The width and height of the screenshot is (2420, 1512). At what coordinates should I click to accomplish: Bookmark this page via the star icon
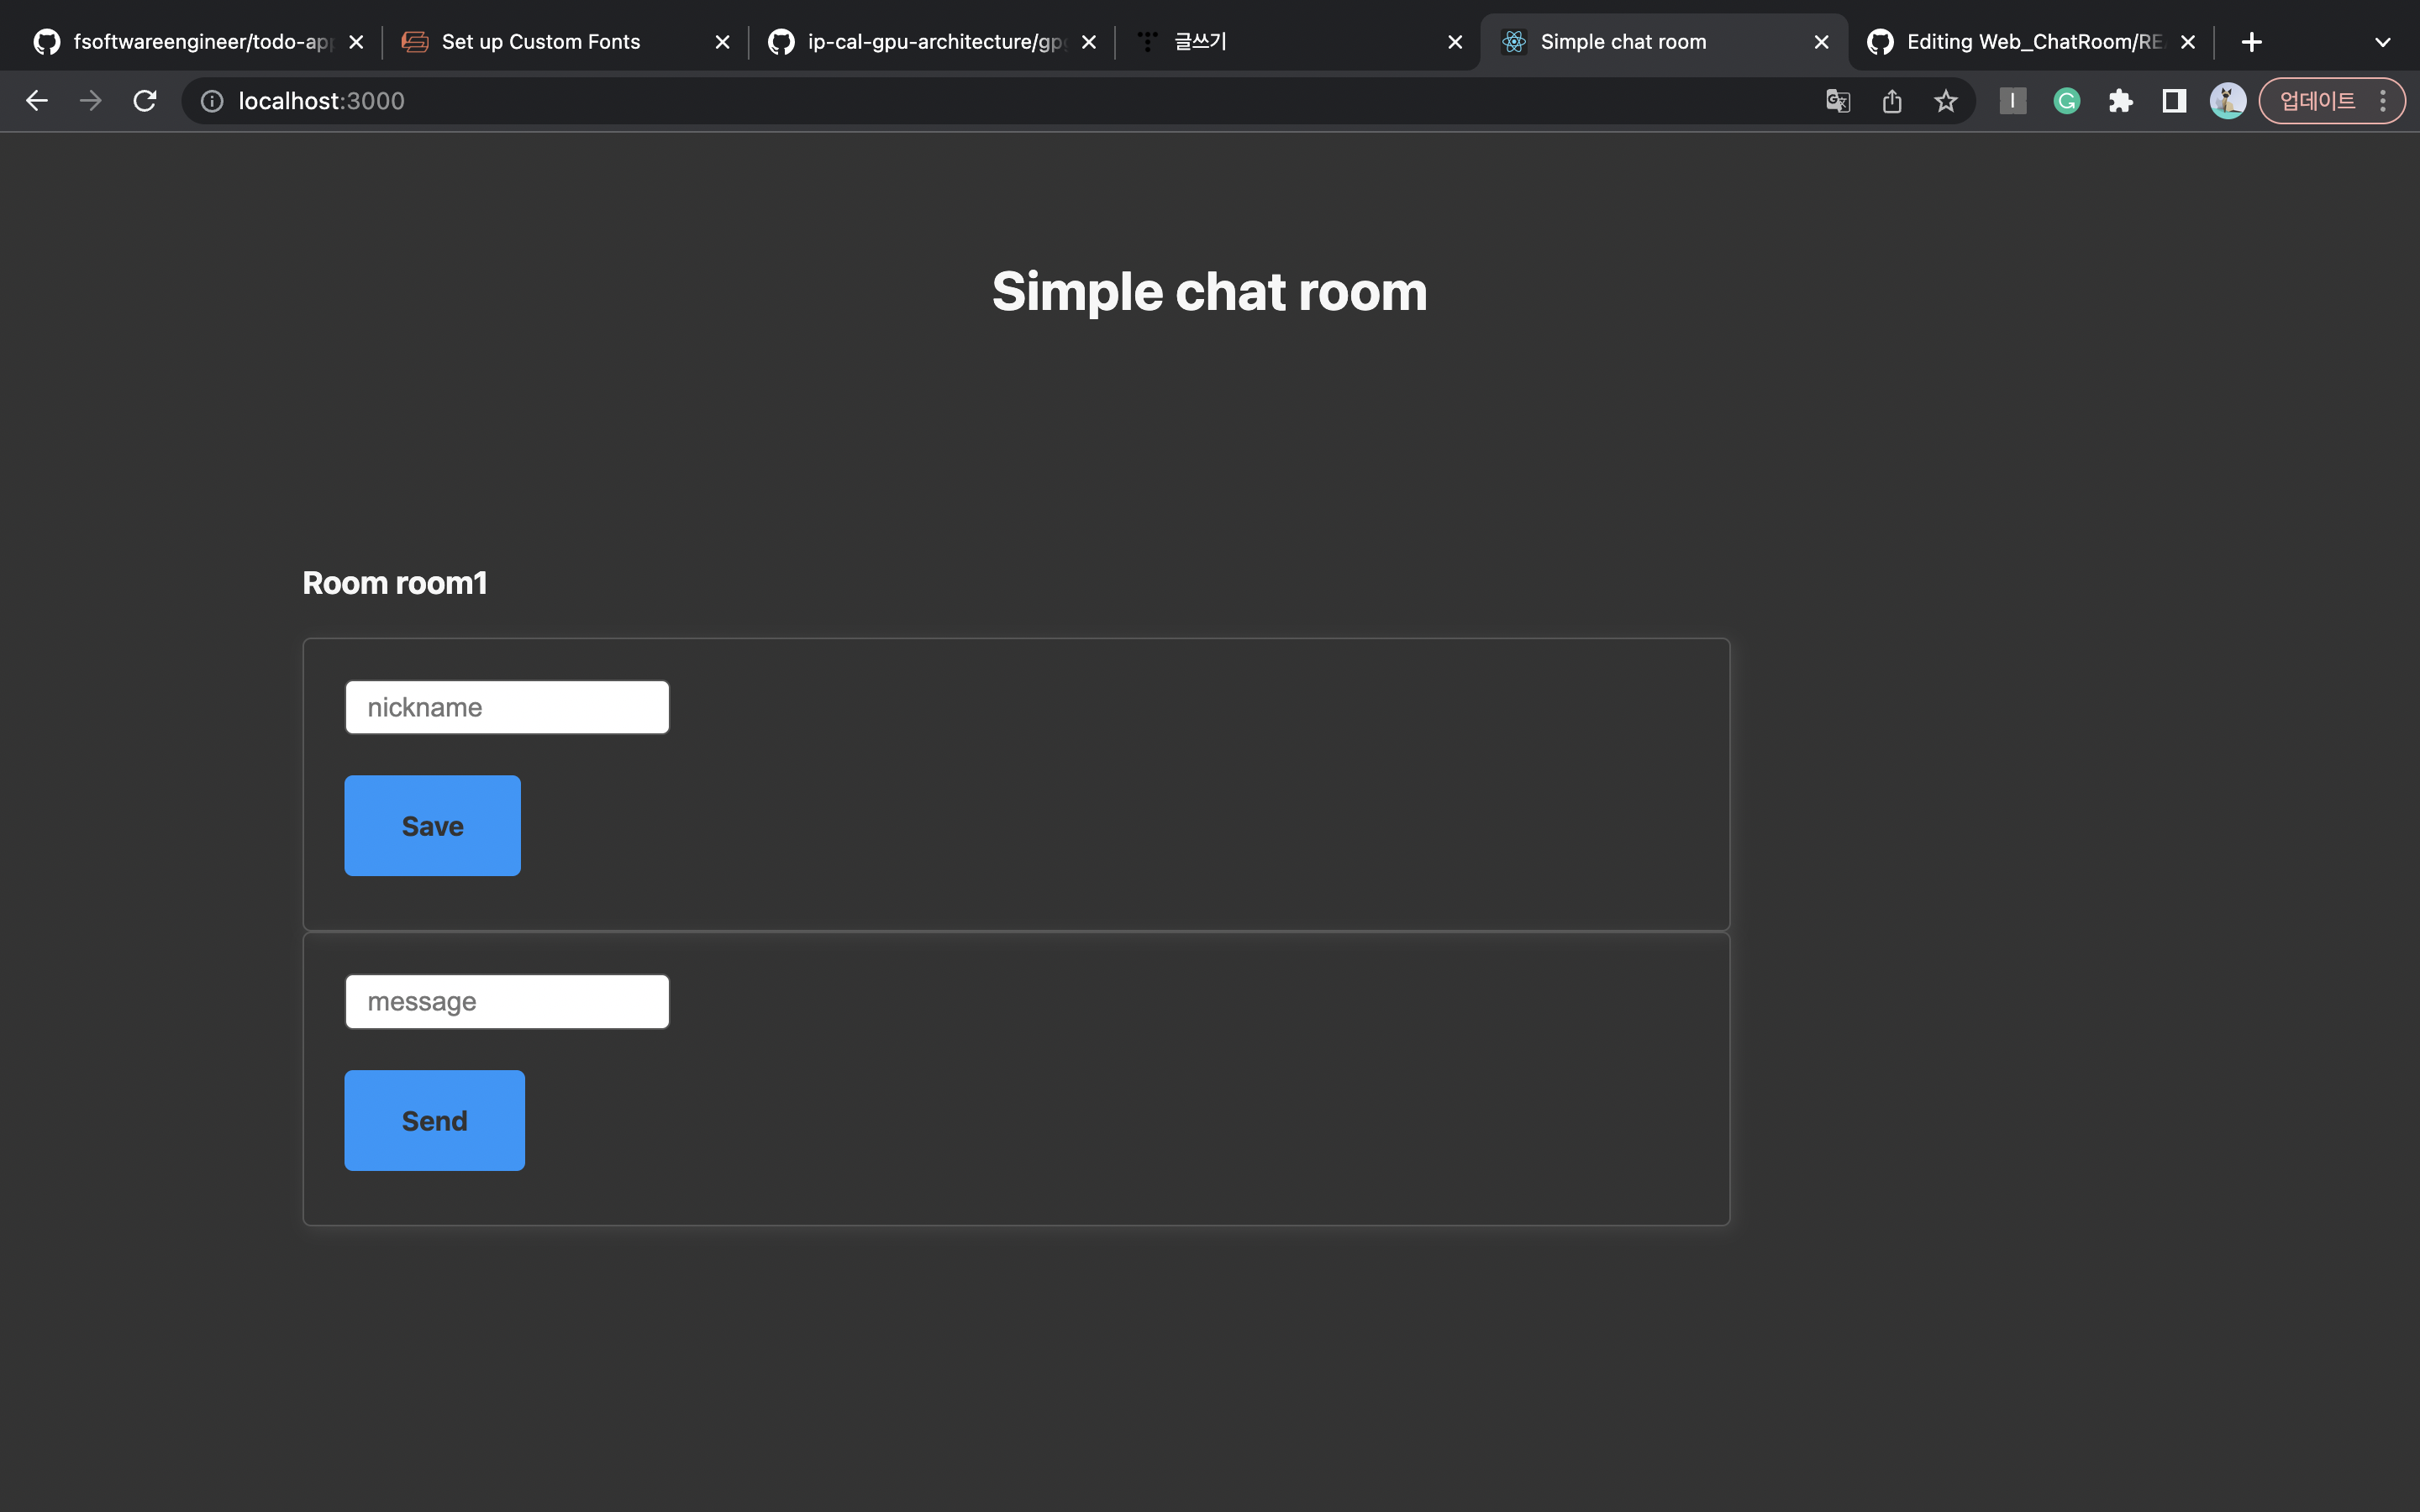[1945, 100]
